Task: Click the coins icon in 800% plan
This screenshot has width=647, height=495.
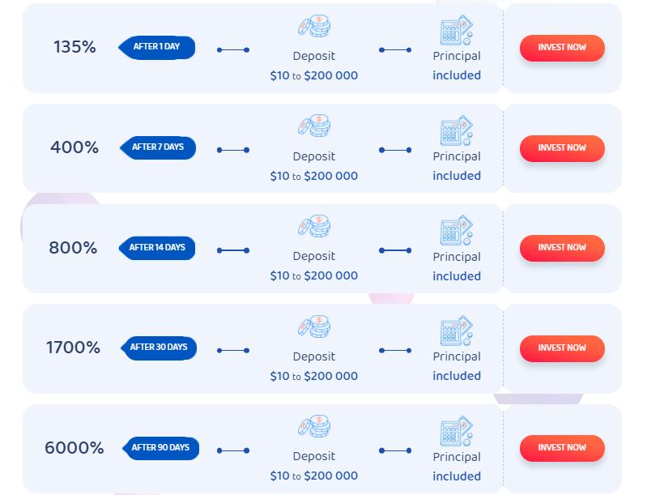Action: [x=314, y=226]
